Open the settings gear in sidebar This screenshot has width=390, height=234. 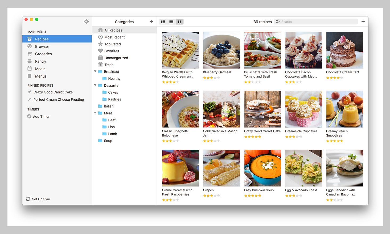pos(86,22)
